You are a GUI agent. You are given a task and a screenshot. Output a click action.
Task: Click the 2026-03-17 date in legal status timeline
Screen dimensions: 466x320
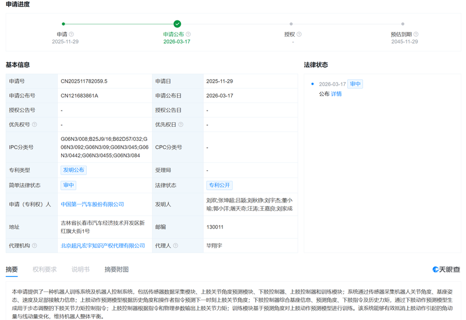click(332, 84)
